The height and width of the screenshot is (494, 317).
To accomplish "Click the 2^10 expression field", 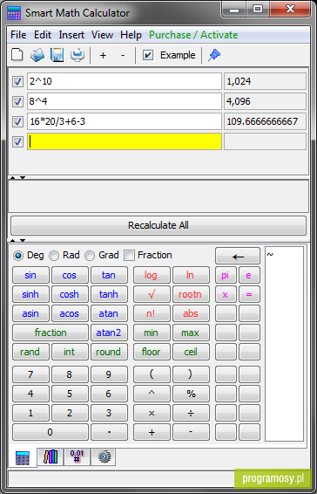I will (125, 81).
